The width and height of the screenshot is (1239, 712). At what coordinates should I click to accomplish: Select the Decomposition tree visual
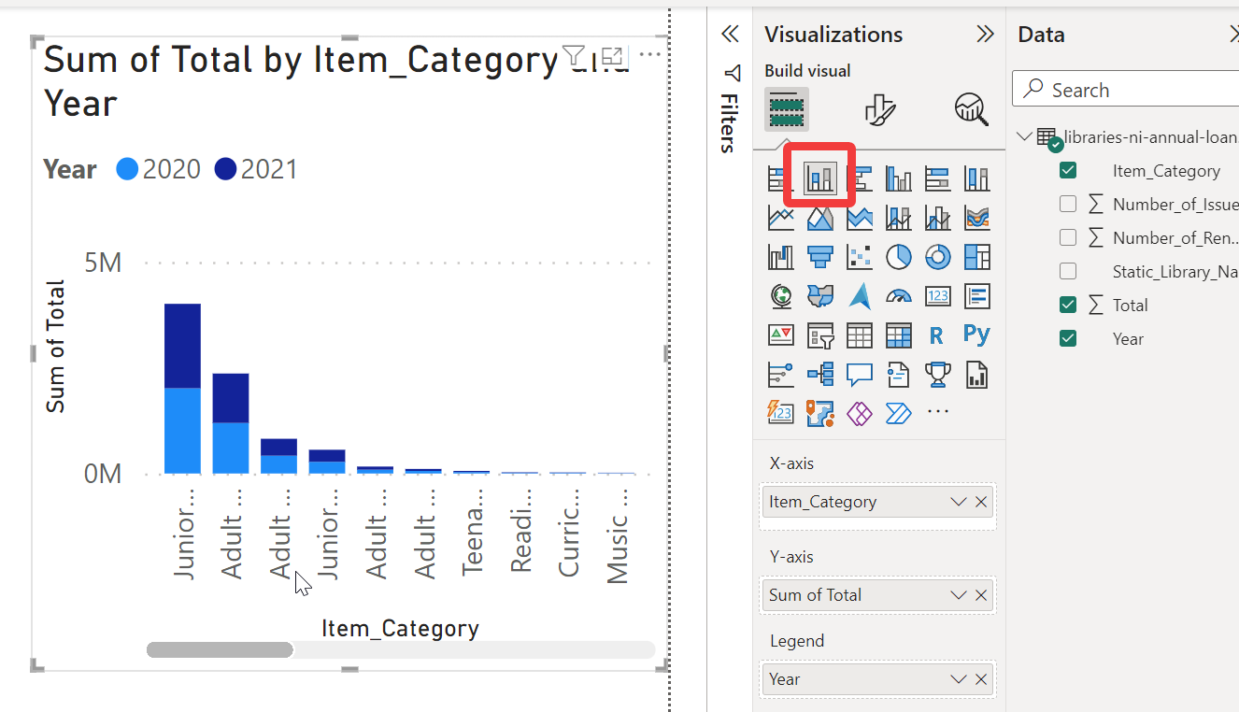[x=819, y=375]
